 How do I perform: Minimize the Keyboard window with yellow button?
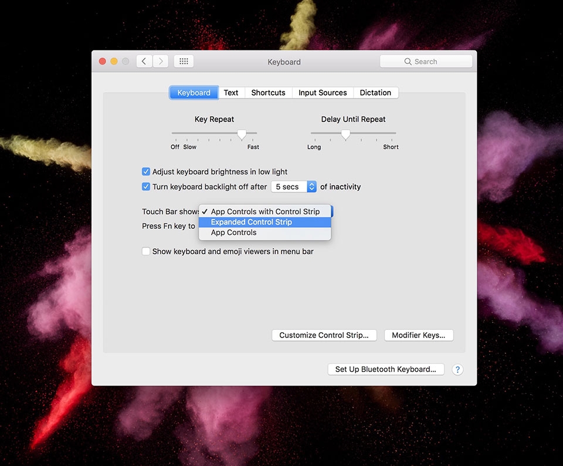pyautogui.click(x=114, y=62)
